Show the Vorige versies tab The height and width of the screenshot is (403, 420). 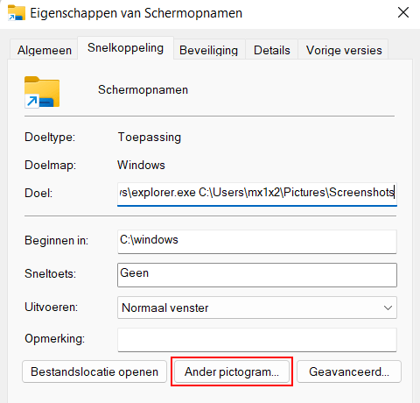tap(344, 50)
